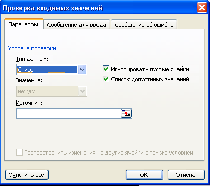Image resolution: width=210 pixels, height=186 pixels.
Task: Switch to the Параметры tab
Action: pos(23,24)
